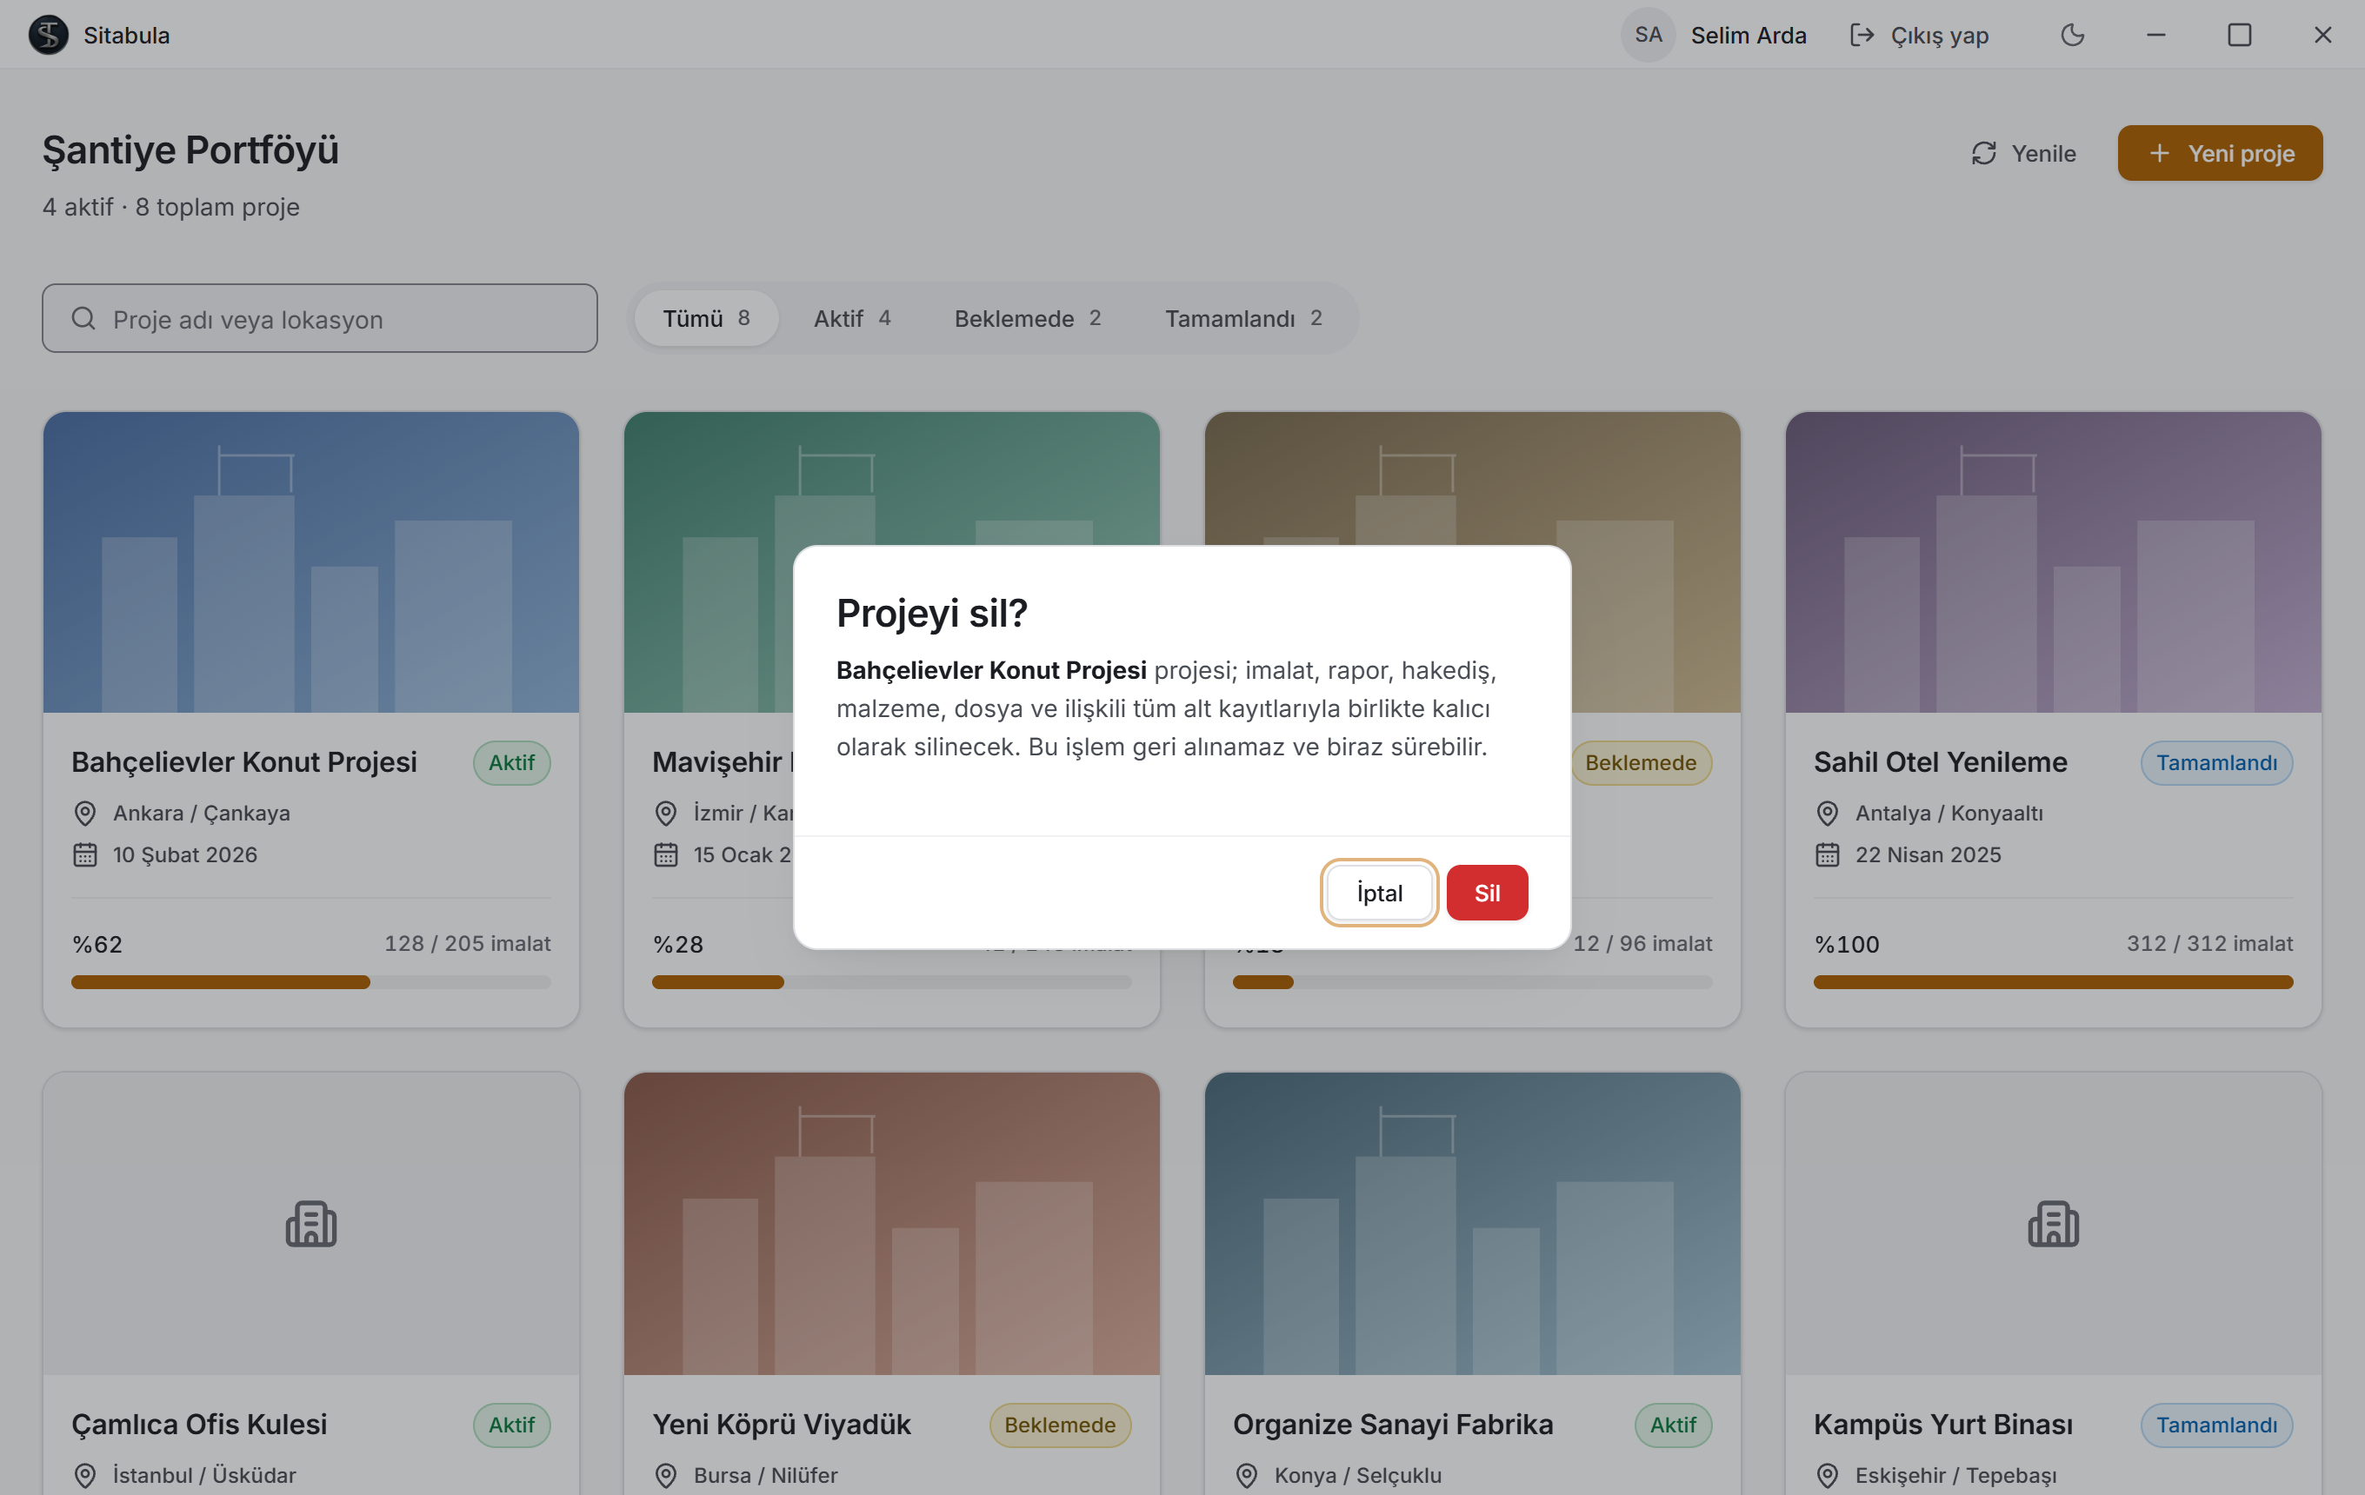Click the calendar icon beside 22 Nisan 2025
The width and height of the screenshot is (2365, 1495).
1828,855
